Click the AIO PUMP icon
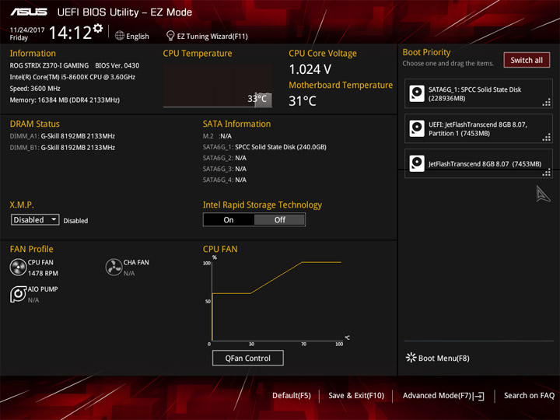The width and height of the screenshot is (560, 420). pyautogui.click(x=18, y=294)
